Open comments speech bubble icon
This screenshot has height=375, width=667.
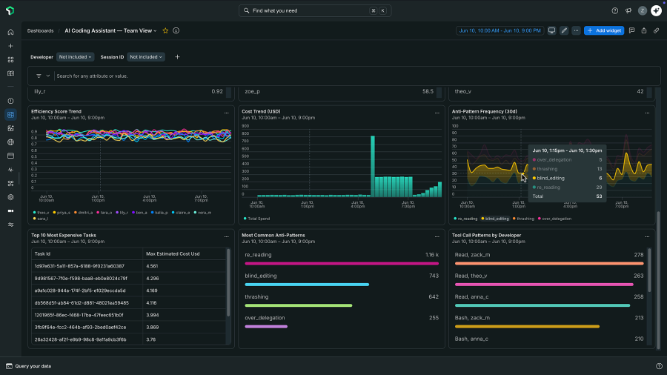click(631, 30)
